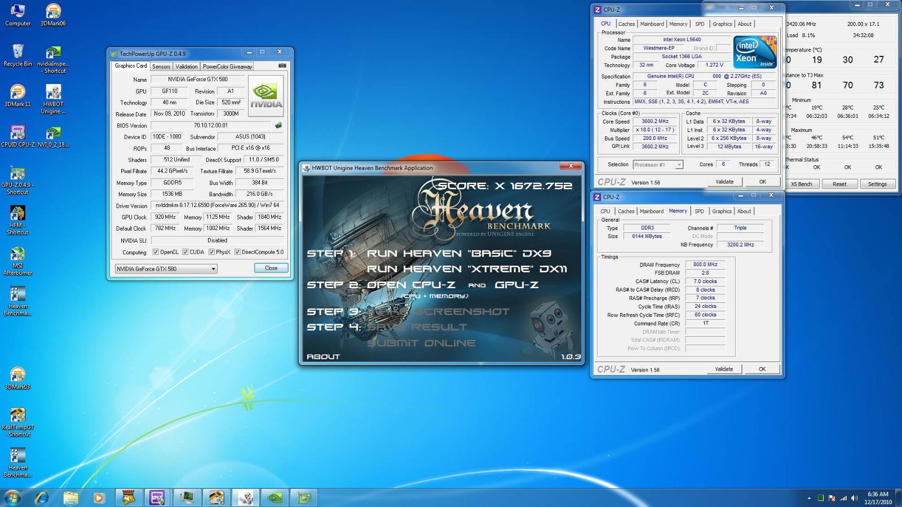
Task: Open the Processor #1 selection dropdown
Action: click(658, 165)
